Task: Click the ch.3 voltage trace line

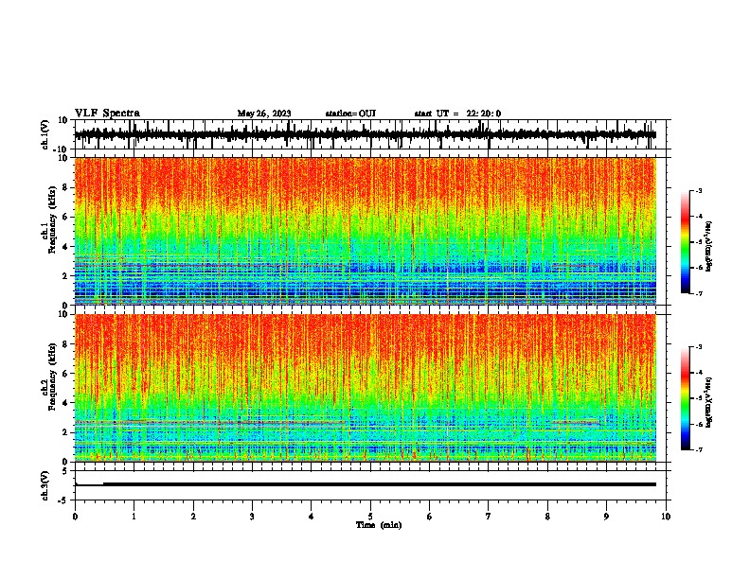Action: click(x=366, y=484)
